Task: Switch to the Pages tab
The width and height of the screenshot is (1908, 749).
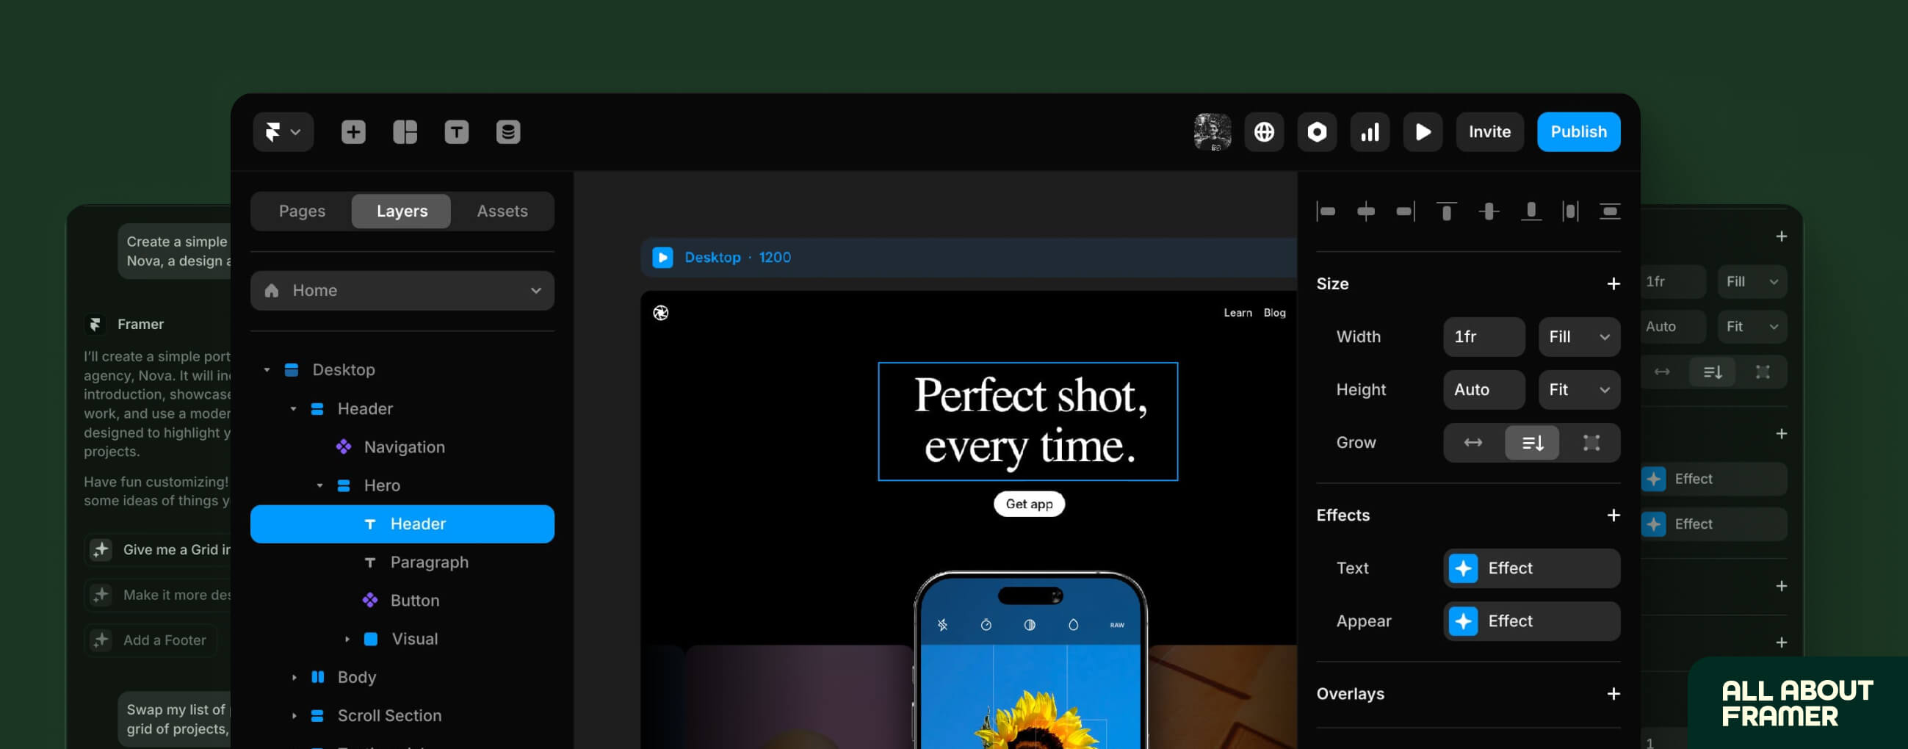Action: 300,211
